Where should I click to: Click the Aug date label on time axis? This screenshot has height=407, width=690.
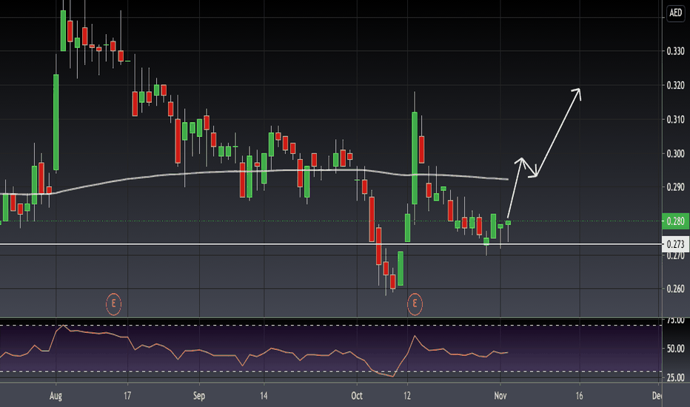56,396
